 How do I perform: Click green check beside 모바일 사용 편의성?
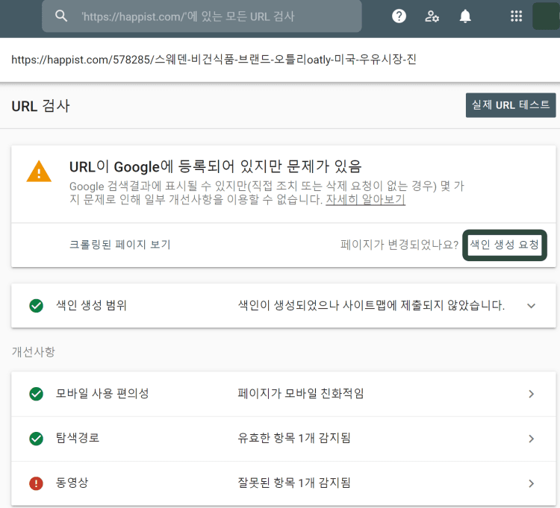point(36,394)
